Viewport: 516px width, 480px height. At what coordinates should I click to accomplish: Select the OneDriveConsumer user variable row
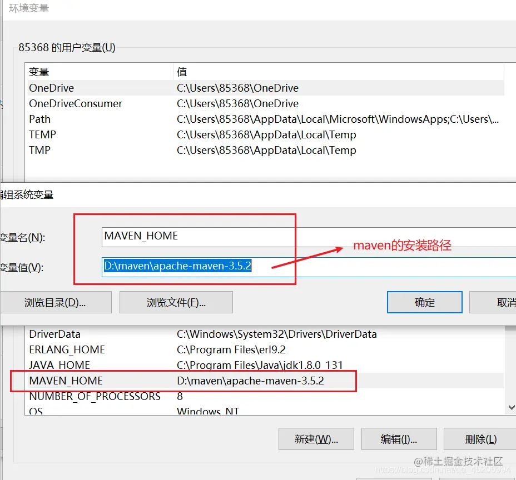point(266,103)
